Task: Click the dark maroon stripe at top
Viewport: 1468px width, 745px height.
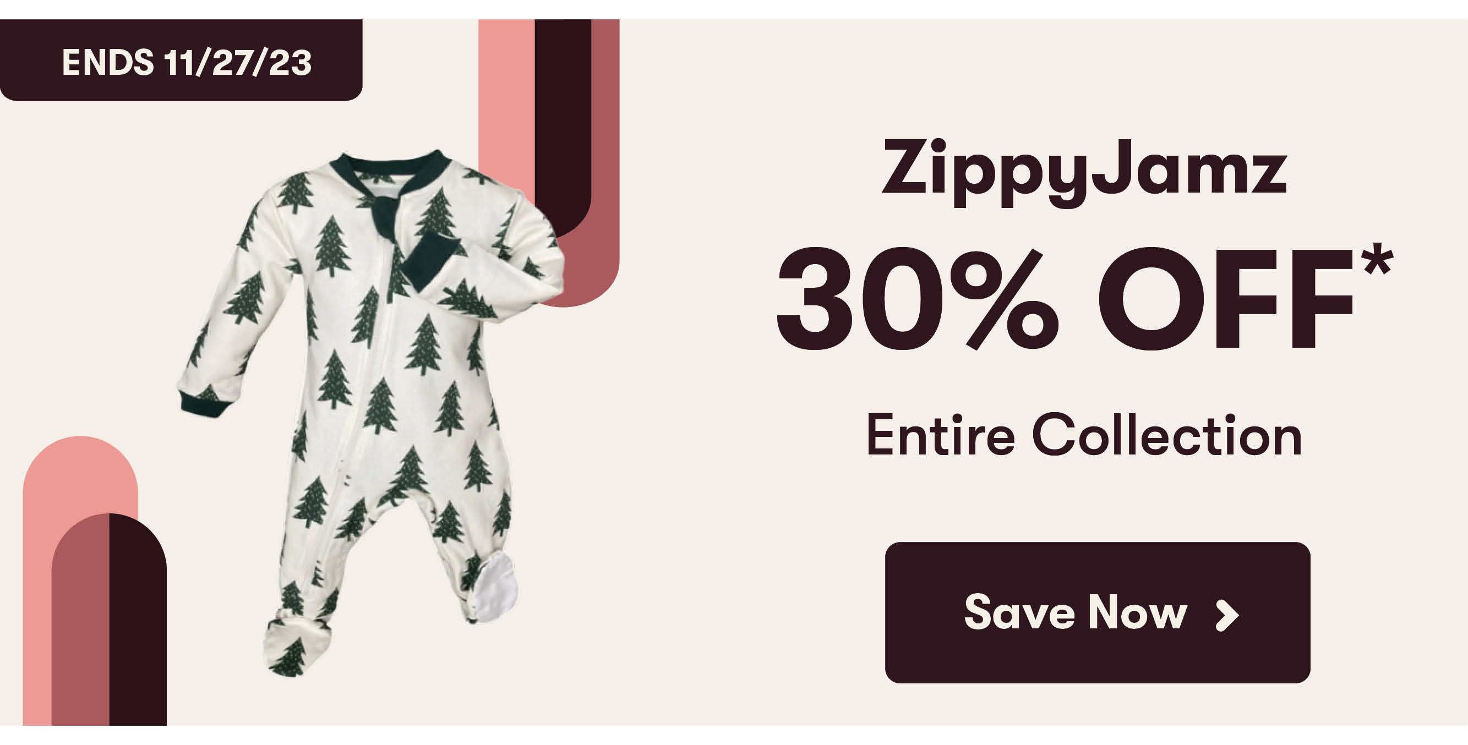Action: [563, 114]
